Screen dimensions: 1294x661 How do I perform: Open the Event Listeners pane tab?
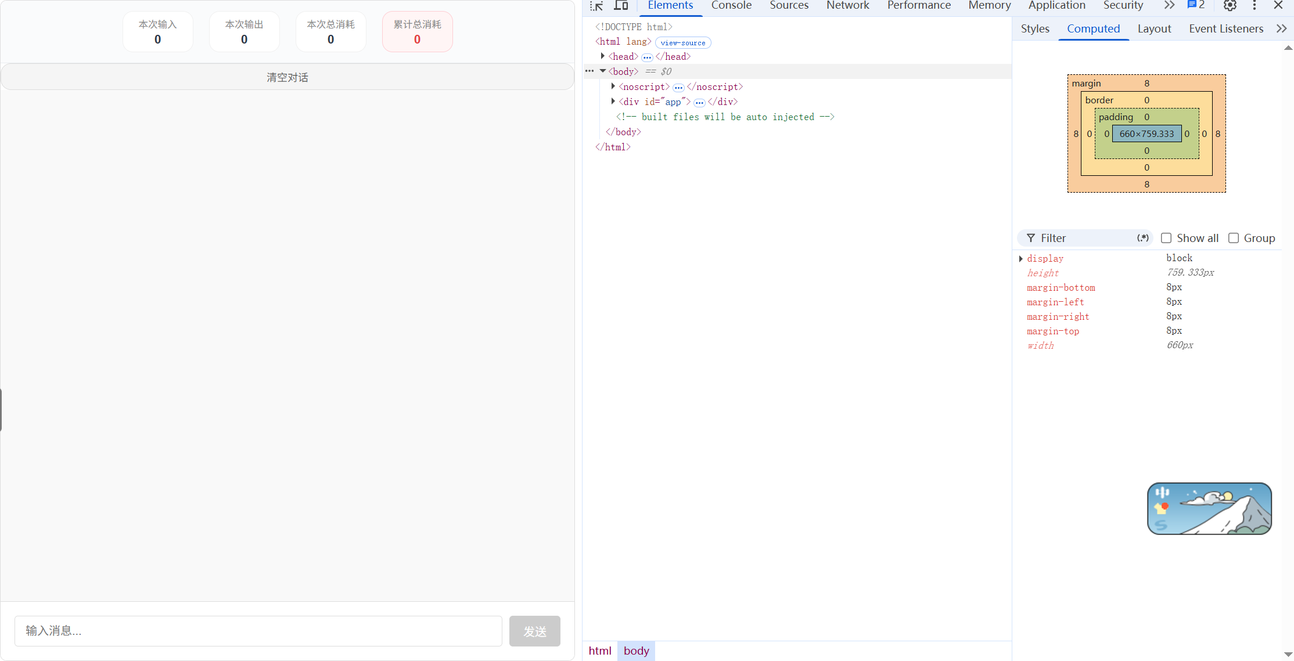pyautogui.click(x=1226, y=28)
